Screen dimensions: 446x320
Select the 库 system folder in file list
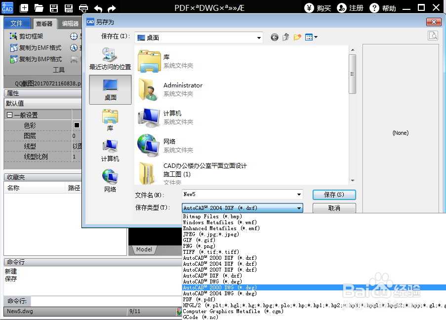click(165, 61)
